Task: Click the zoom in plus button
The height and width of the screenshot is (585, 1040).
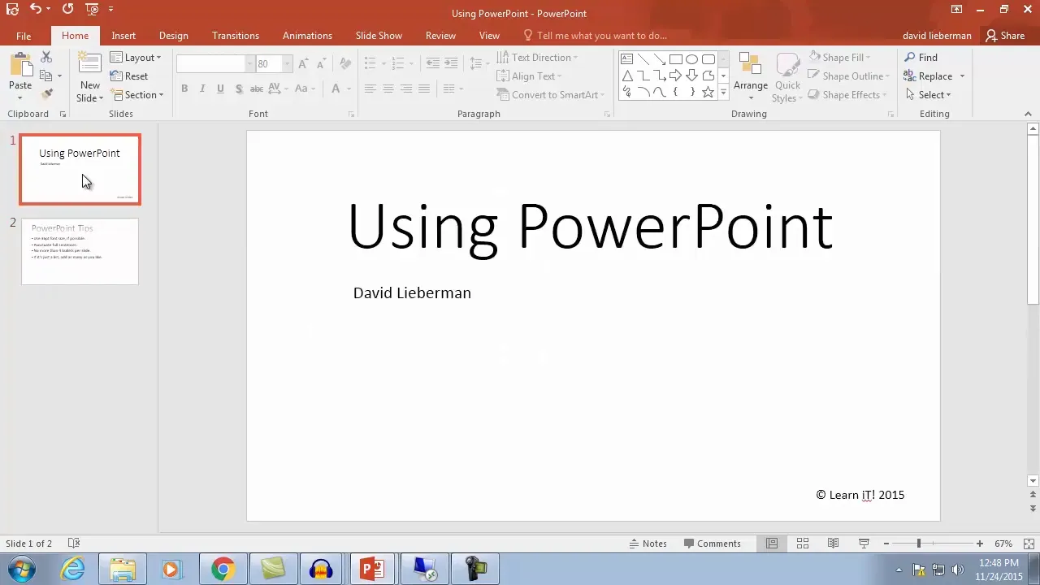Action: pyautogui.click(x=980, y=544)
